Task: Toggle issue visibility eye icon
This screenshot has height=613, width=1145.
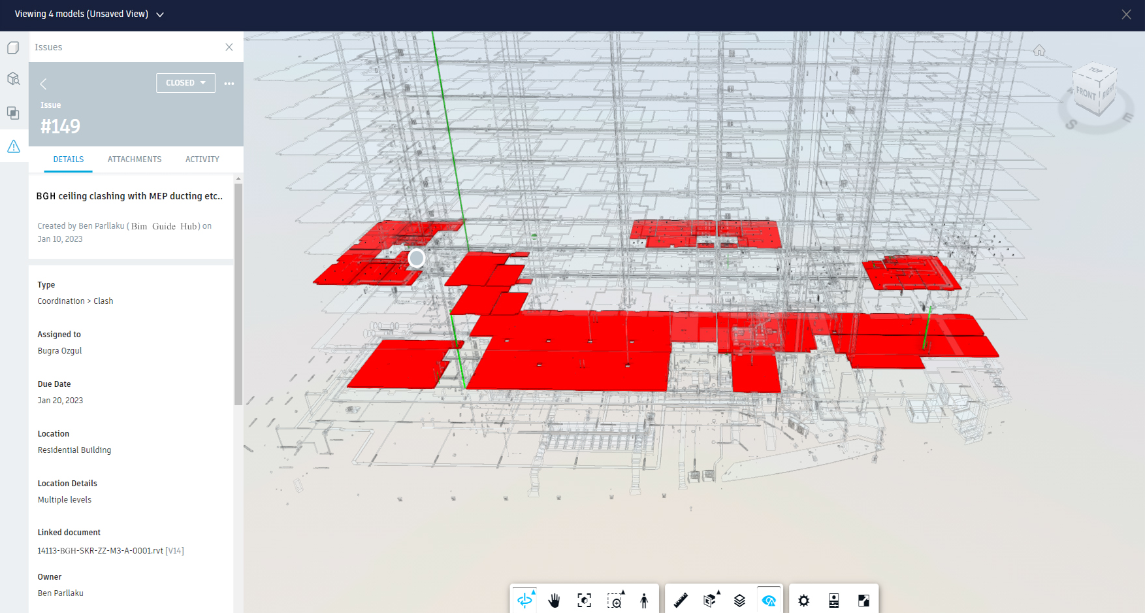Action: [769, 600]
